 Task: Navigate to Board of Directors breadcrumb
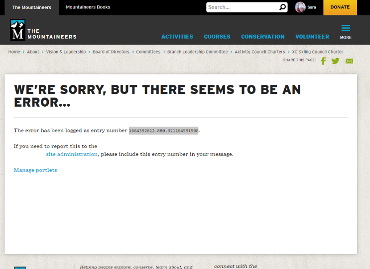[111, 52]
